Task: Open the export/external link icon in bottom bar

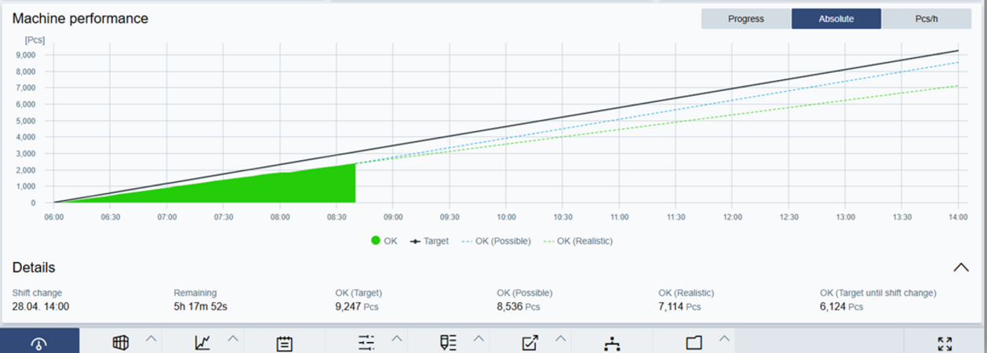Action: [x=530, y=343]
